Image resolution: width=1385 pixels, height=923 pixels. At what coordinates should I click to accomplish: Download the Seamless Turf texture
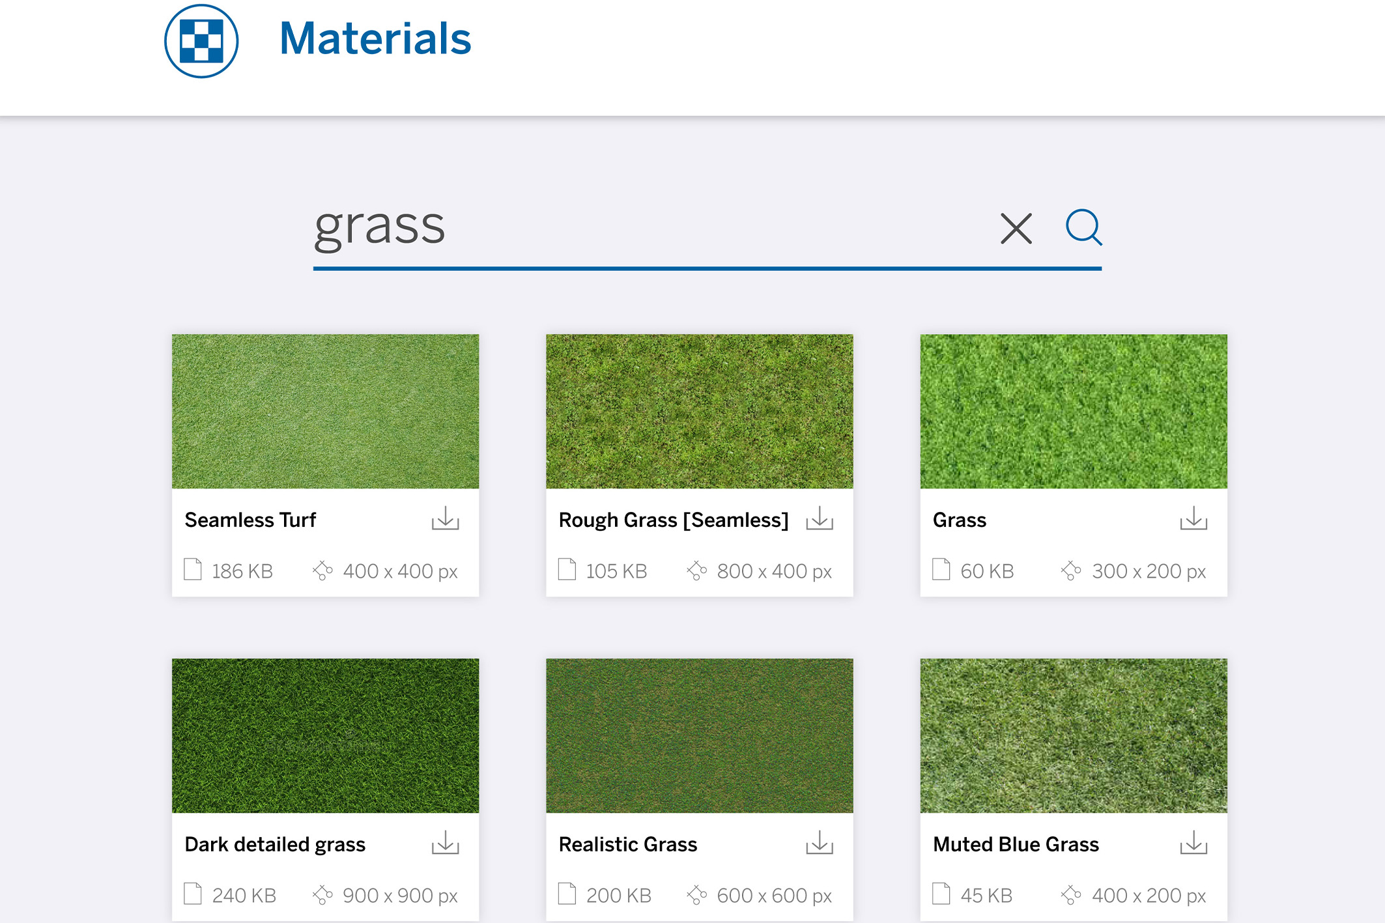(446, 518)
